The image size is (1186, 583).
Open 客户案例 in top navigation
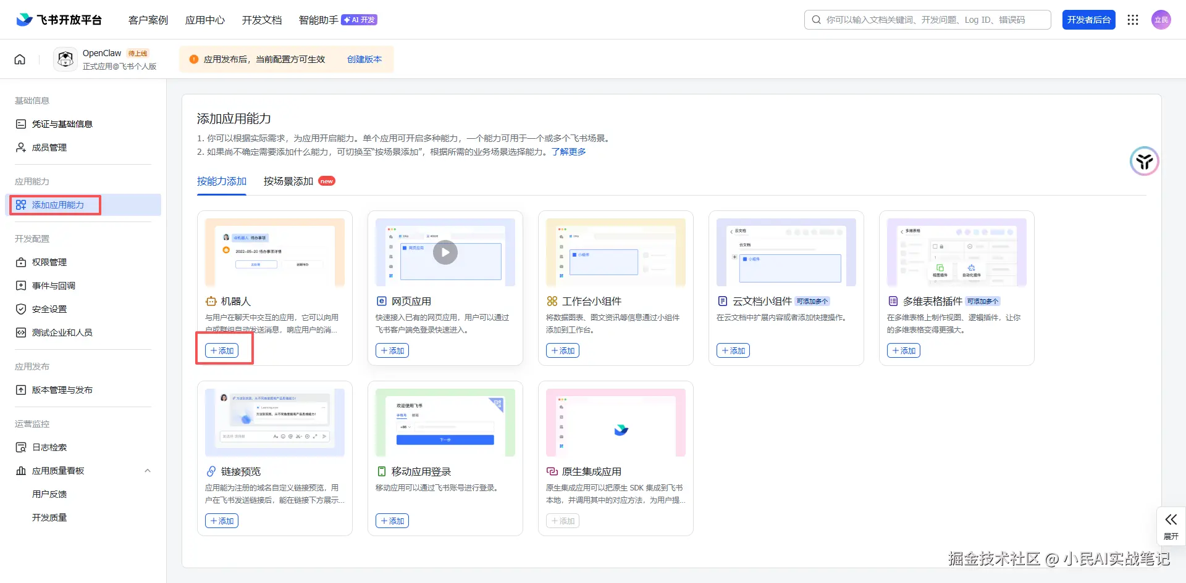[x=148, y=20]
